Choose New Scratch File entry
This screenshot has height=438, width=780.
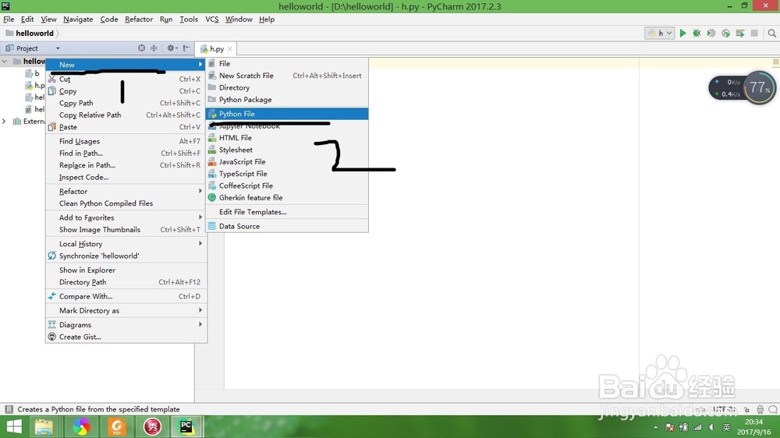(287, 76)
